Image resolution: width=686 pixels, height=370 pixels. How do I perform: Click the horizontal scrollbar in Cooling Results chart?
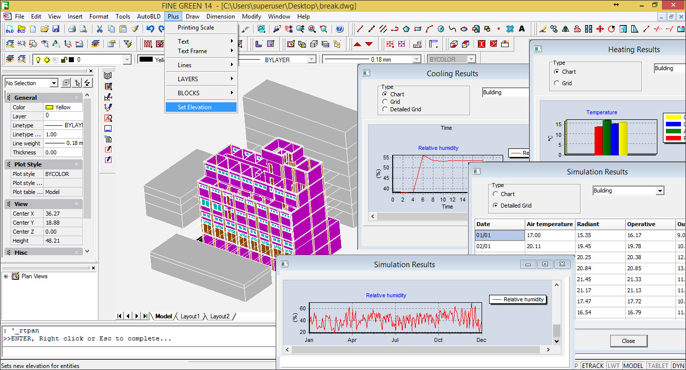coord(422,217)
